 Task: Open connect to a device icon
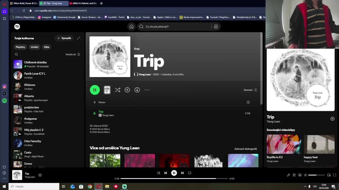click(x=300, y=175)
